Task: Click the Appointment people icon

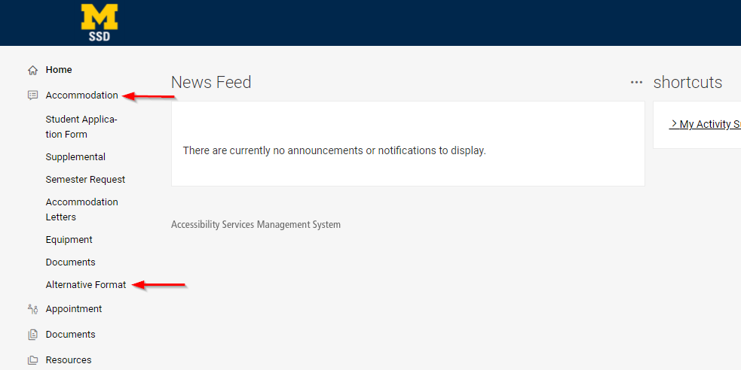Action: pyautogui.click(x=32, y=309)
